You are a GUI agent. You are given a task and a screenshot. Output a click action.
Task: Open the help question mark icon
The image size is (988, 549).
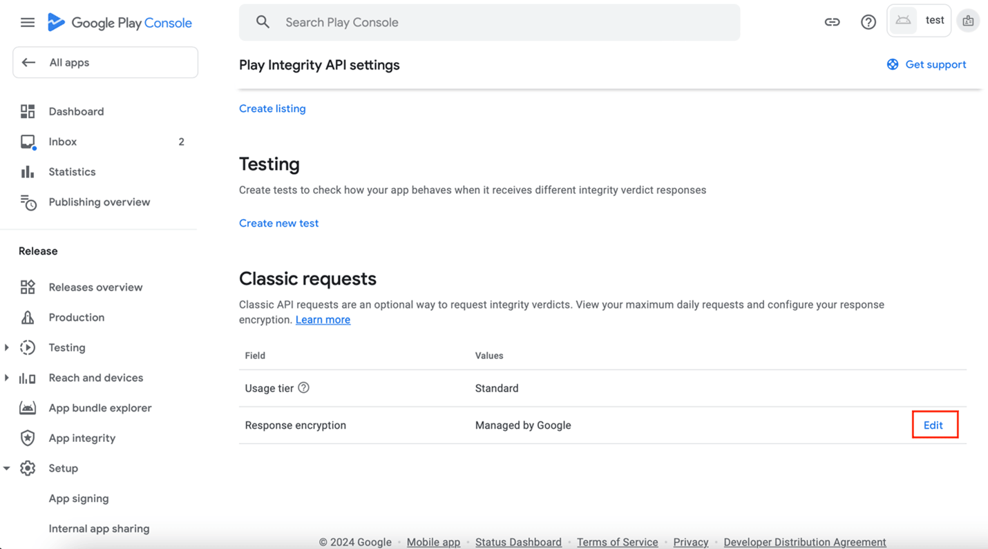click(x=868, y=22)
